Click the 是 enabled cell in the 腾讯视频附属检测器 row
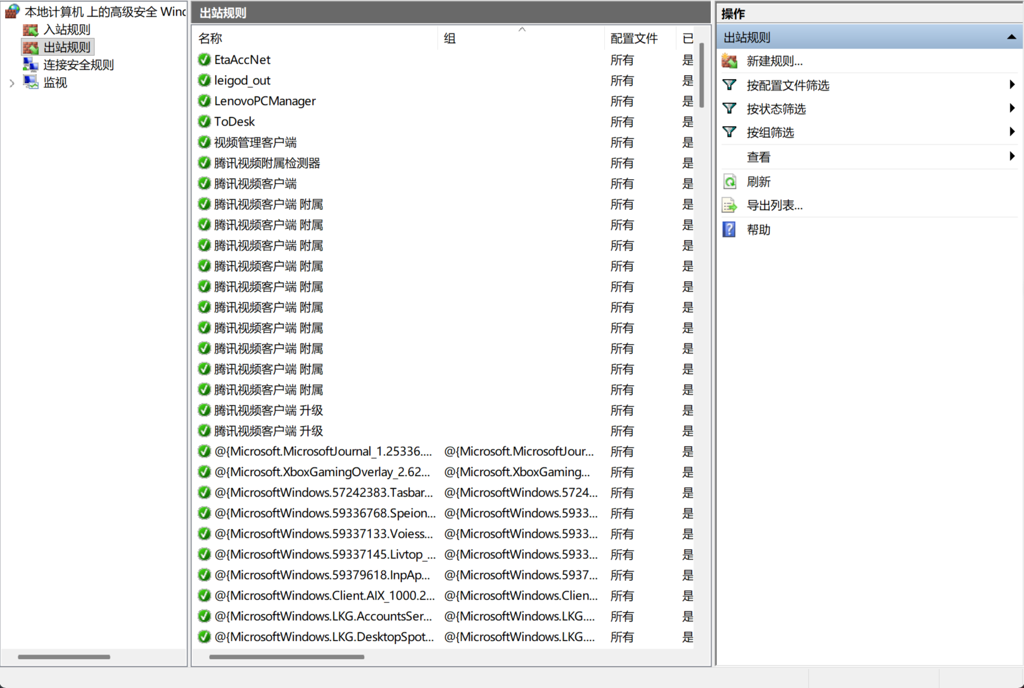The image size is (1024, 688). coord(687,163)
